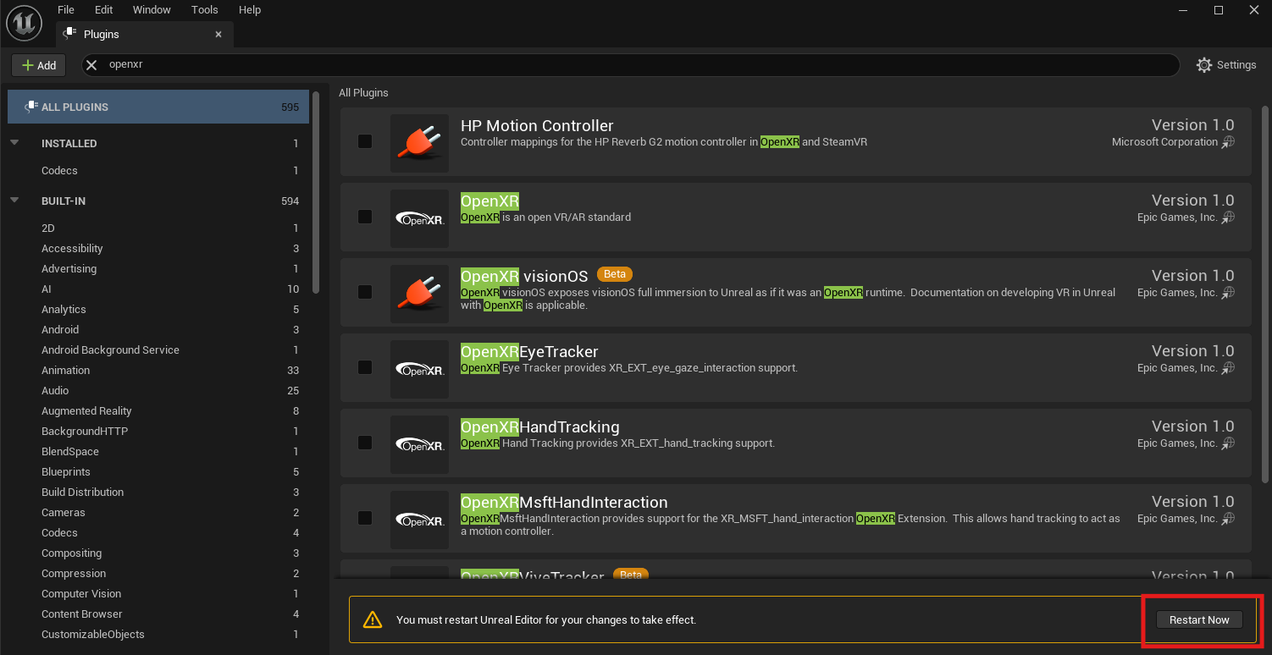
Task: Clear the search text with X icon
Action: click(x=92, y=65)
